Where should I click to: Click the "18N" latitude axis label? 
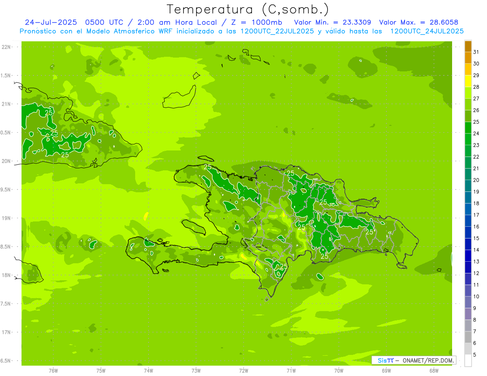6,275
